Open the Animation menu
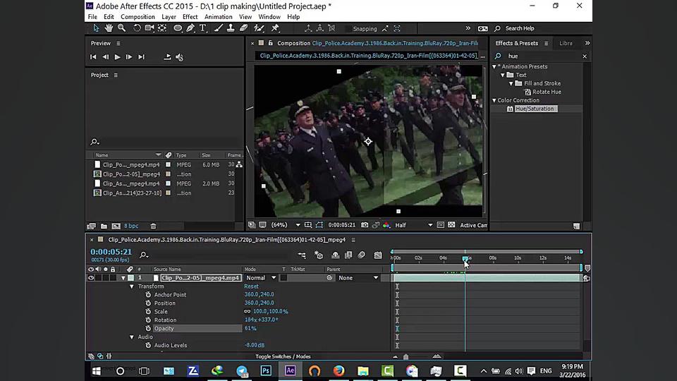 coord(218,17)
